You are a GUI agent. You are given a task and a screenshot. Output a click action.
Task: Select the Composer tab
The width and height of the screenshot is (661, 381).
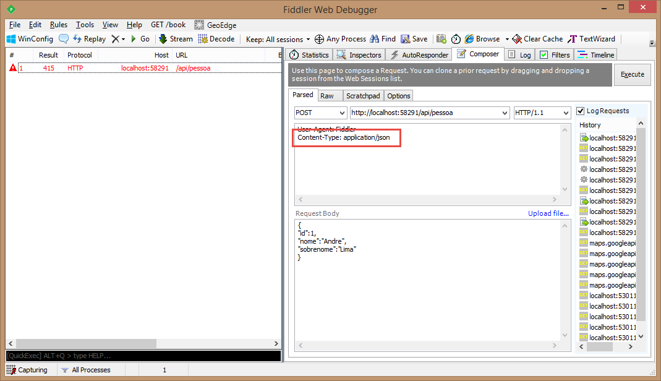click(478, 54)
